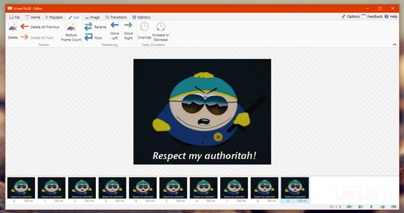The width and height of the screenshot is (404, 213).
Task: Open the Statistics tab
Action: [x=141, y=17]
